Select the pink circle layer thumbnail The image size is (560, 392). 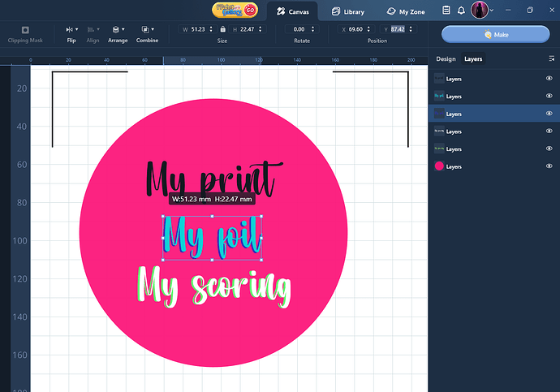(x=439, y=166)
